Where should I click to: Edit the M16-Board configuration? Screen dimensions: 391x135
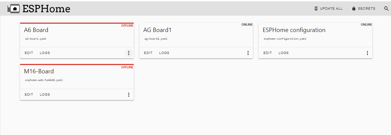click(29, 95)
